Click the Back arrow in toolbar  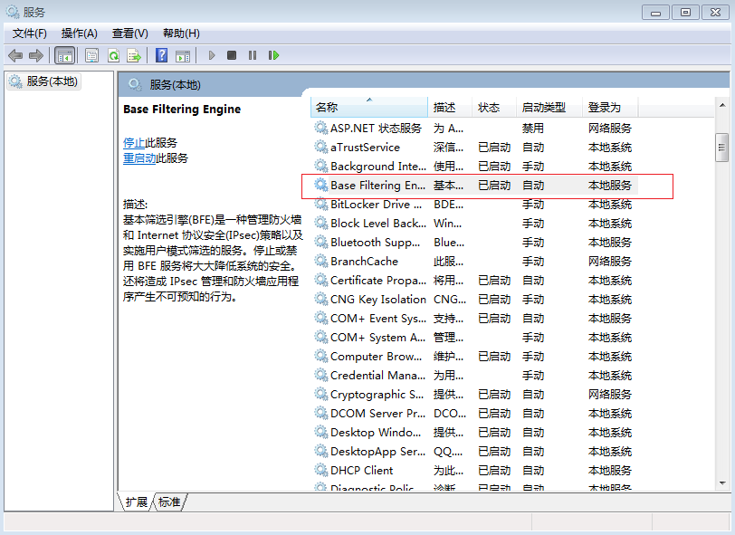click(x=15, y=55)
